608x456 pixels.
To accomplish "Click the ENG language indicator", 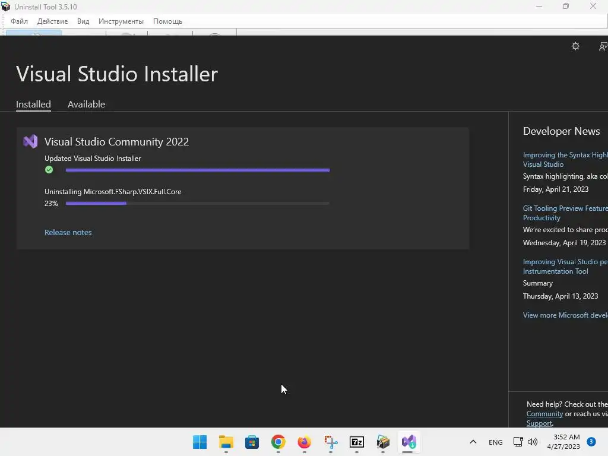I will coord(496,442).
